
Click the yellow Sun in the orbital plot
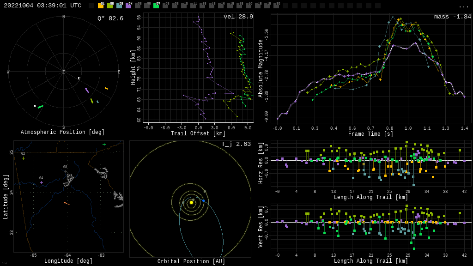191,202
